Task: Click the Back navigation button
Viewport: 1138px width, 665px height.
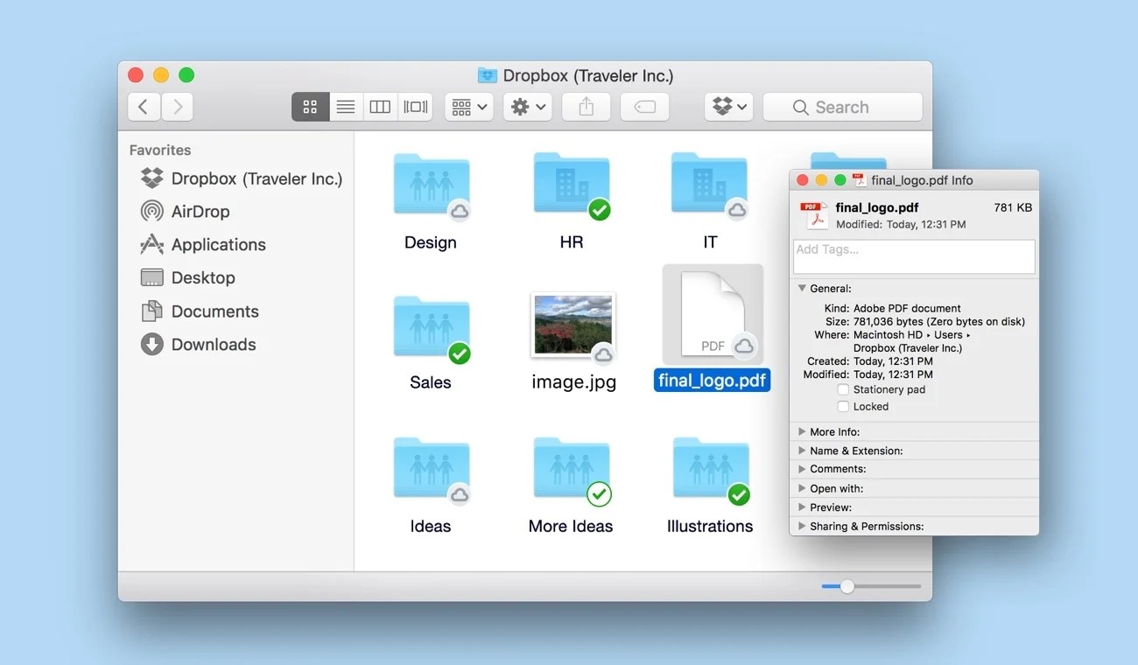Action: (x=144, y=106)
